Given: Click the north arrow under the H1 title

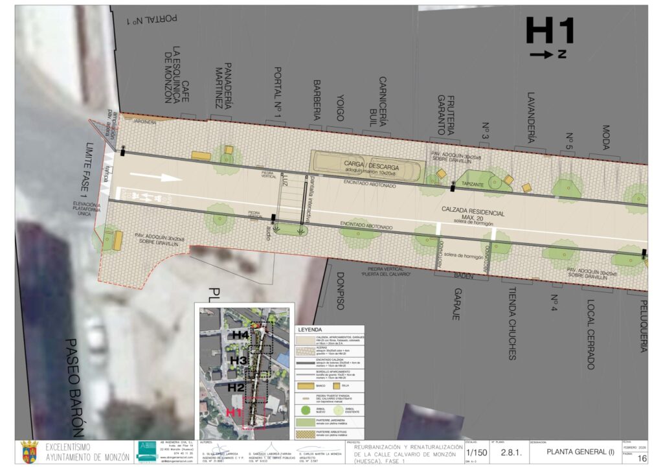Looking at the screenshot, I should pyautogui.click(x=542, y=54).
